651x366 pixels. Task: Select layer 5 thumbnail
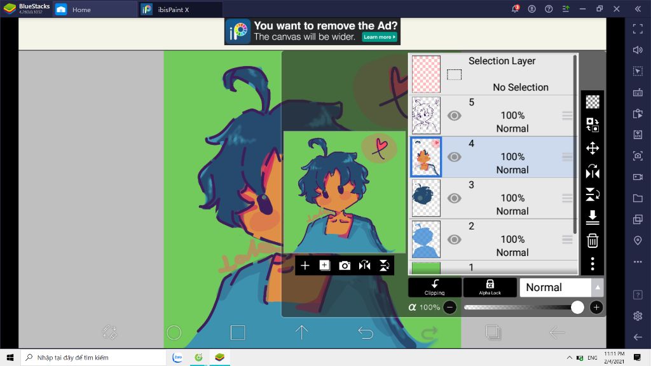tap(426, 116)
